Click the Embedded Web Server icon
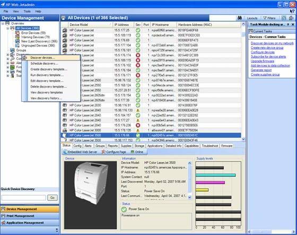297x235 pixels. click(65, 152)
